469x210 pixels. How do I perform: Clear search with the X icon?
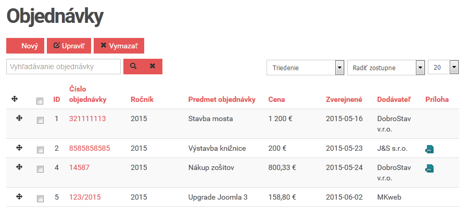(153, 67)
